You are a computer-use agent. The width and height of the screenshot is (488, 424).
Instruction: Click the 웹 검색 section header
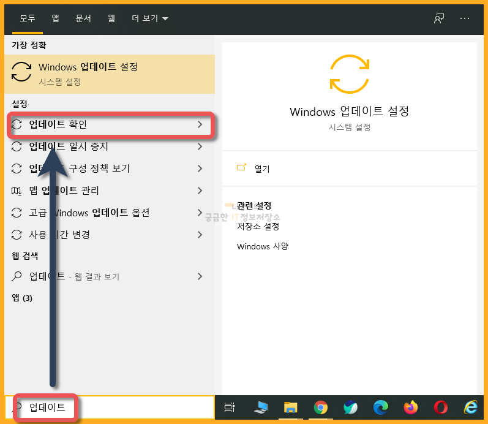click(25, 256)
